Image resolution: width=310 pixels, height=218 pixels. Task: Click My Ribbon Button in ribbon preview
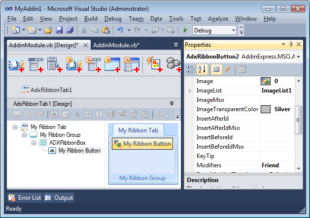coord(142,144)
